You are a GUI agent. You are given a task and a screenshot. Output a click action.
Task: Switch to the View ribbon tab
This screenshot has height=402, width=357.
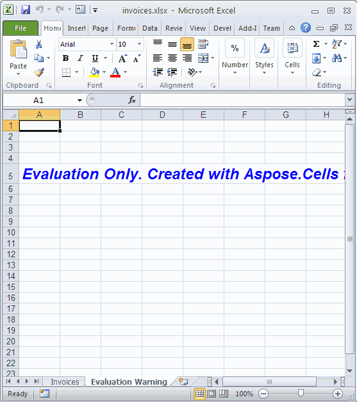(197, 28)
